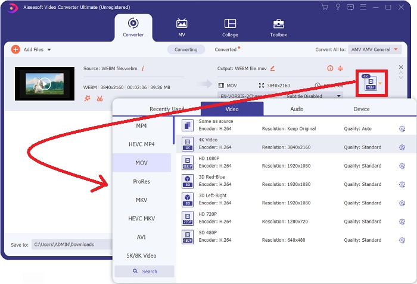Image resolution: width=417 pixels, height=284 pixels.
Task: Switch to the Recently Used tab
Action: [x=167, y=109]
